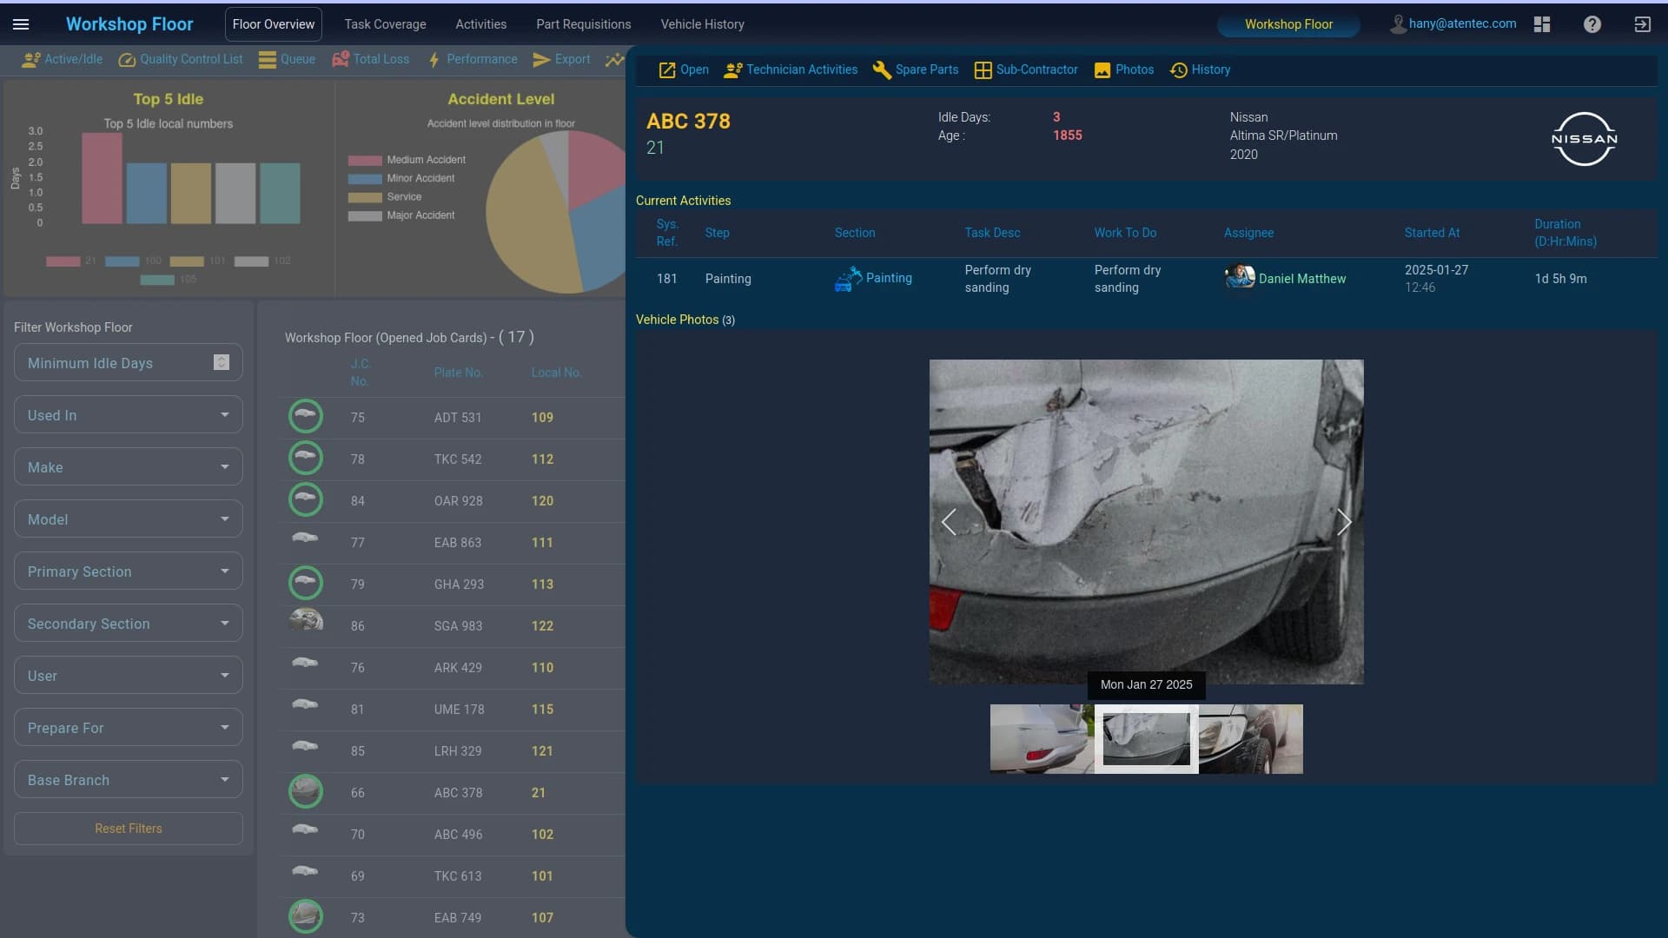The image size is (1668, 938).
Task: Open the hamburger menu icon
Action: point(21,24)
